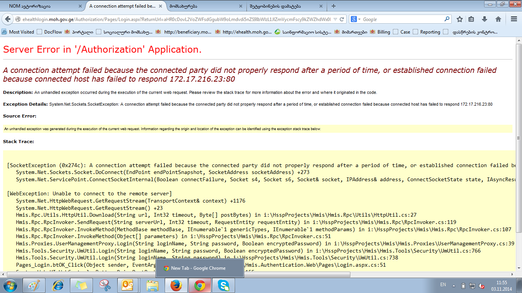Viewport: 522px width, 293px height.
Task: Open the bookmarks list icon
Action: (472, 19)
